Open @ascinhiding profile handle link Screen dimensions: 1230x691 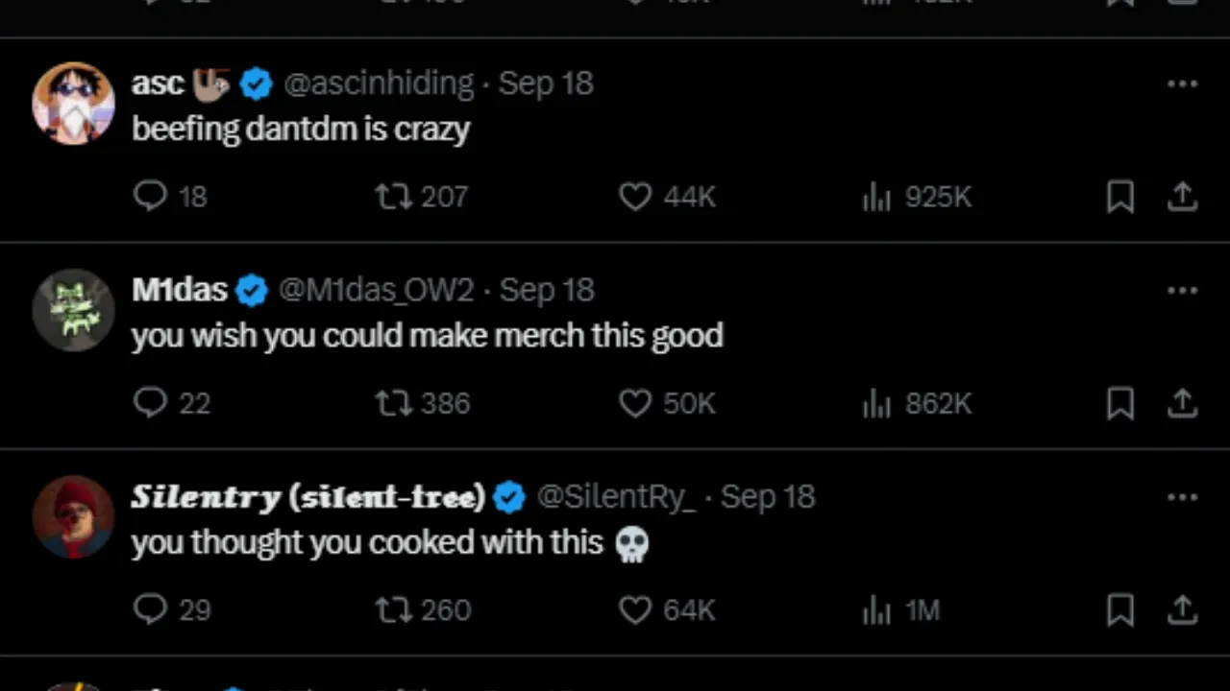[379, 83]
